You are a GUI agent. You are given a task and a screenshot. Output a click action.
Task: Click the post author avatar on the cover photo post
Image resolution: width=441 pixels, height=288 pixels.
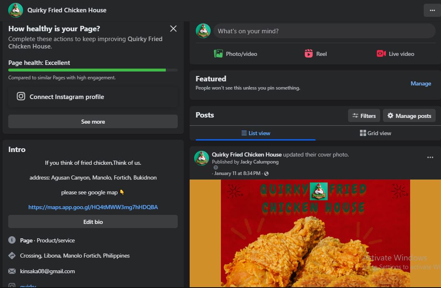202,158
